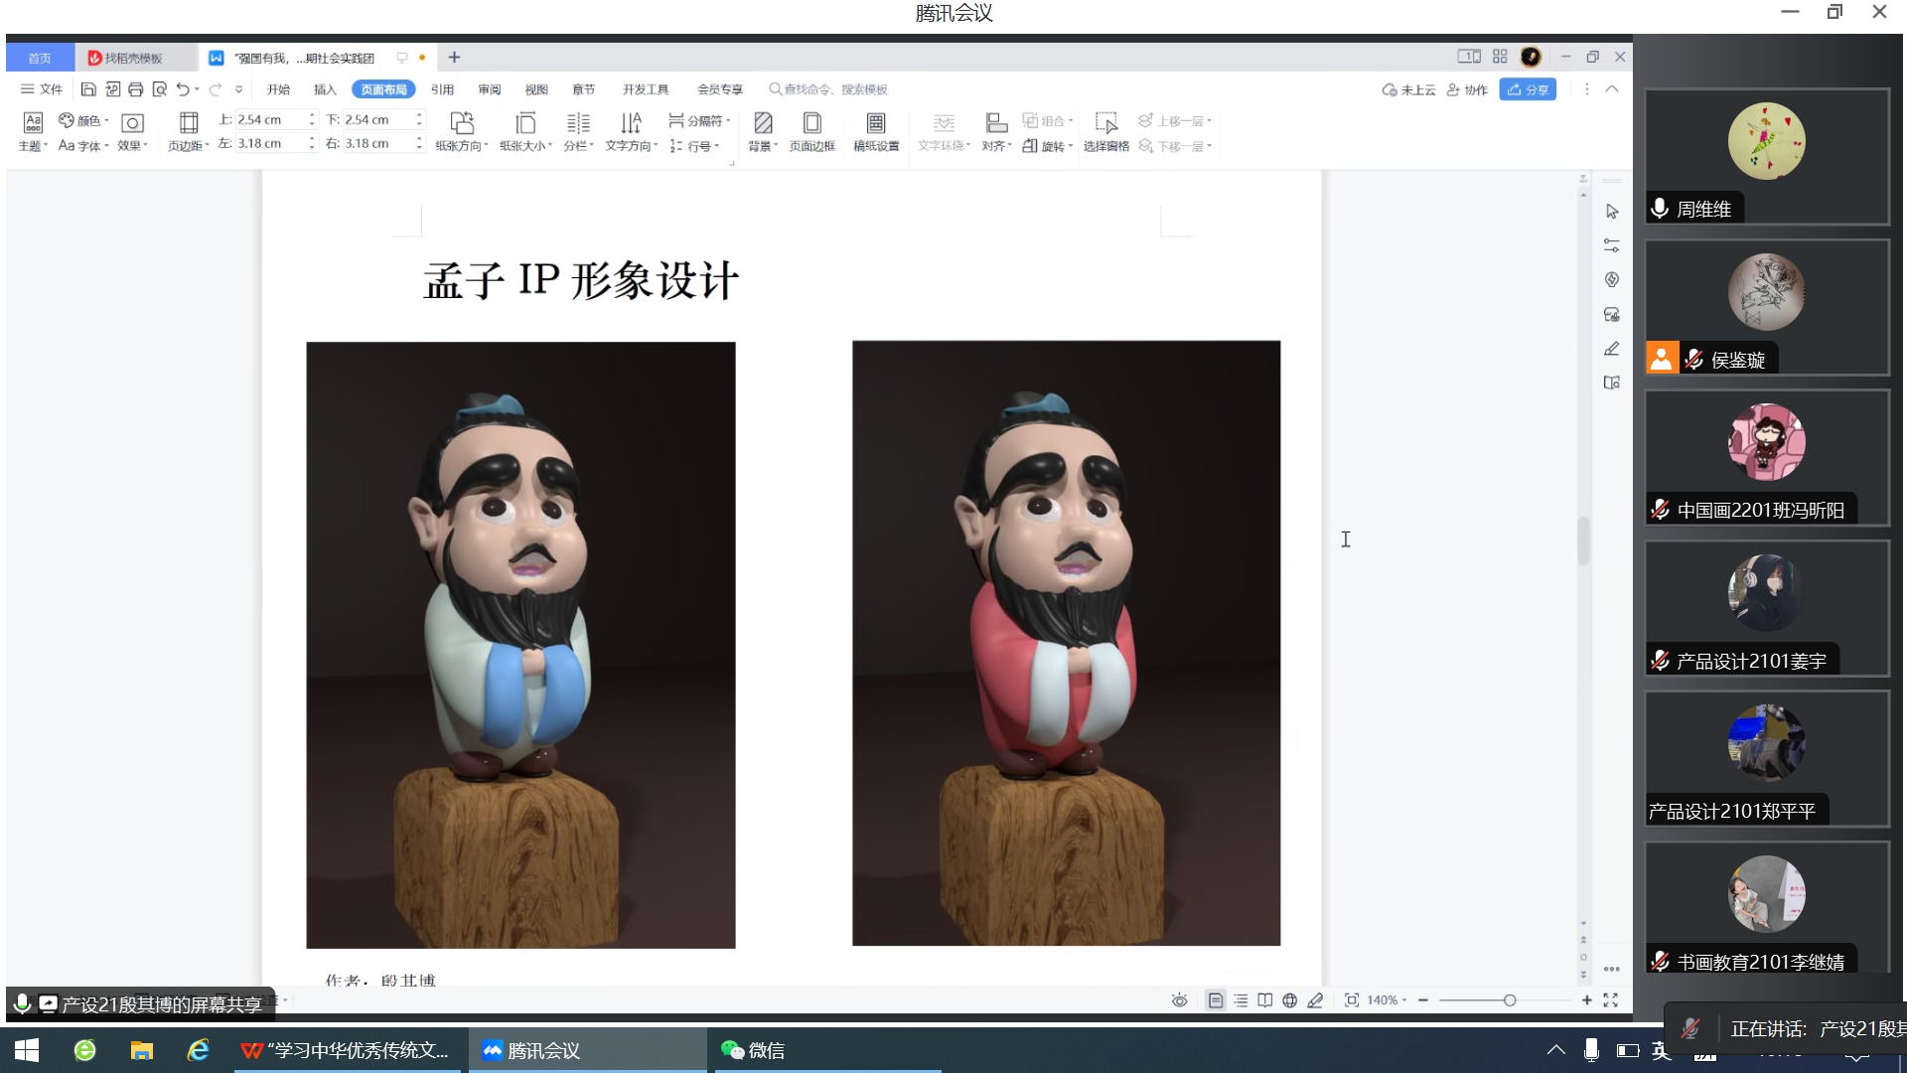1907x1073 pixels.
Task: Click the fullscreen icon in status bar
Action: 1610,1000
